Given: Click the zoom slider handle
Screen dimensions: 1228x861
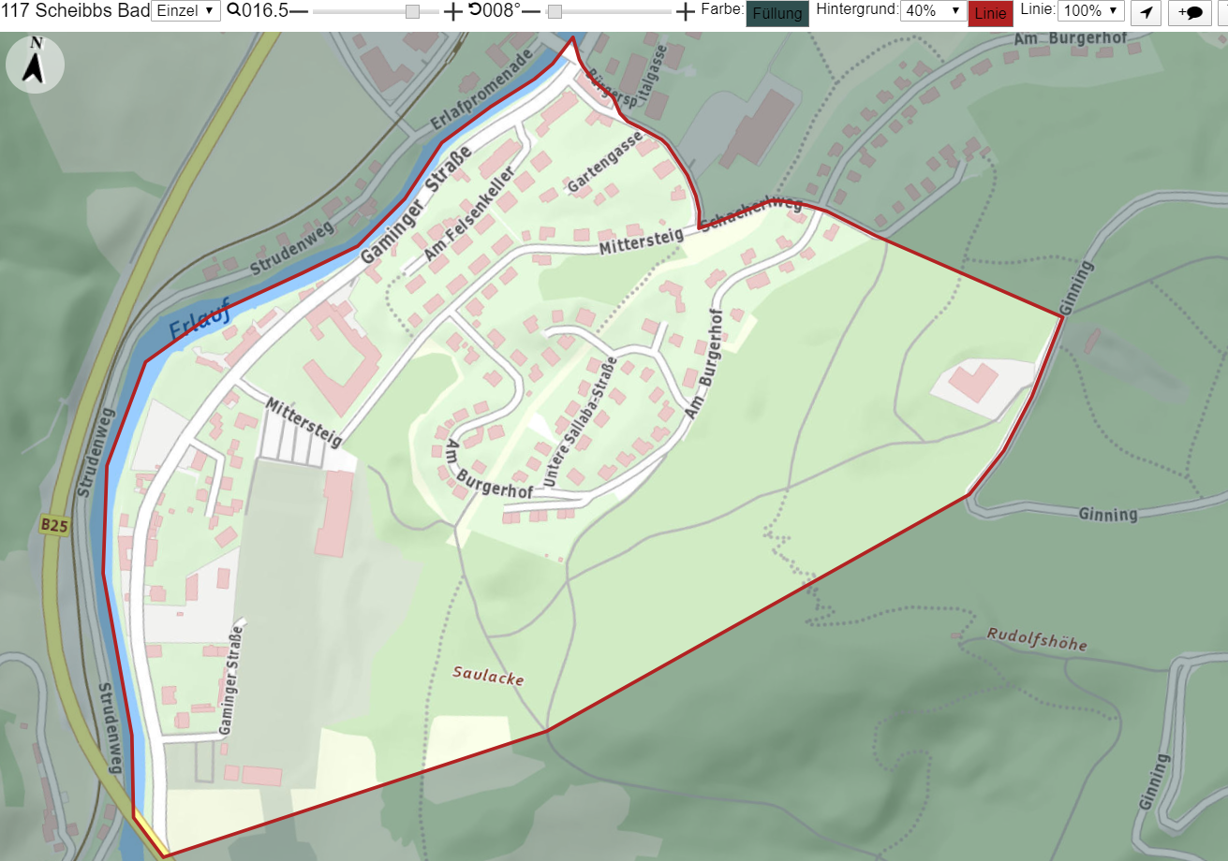Looking at the screenshot, I should [x=412, y=11].
